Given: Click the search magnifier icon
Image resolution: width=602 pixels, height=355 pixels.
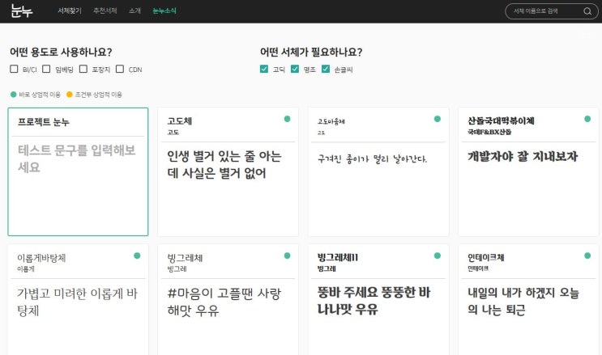Looking at the screenshot, I should point(587,11).
